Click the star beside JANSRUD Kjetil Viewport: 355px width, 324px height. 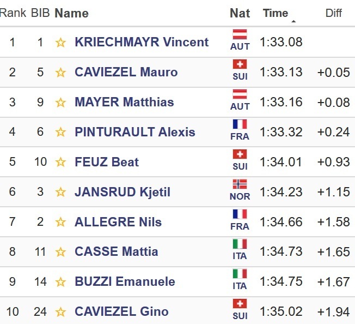60,192
